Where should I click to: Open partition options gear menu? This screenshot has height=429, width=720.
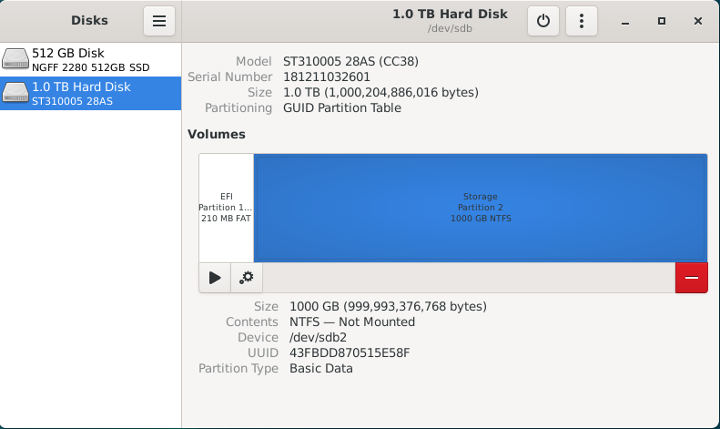tap(247, 278)
